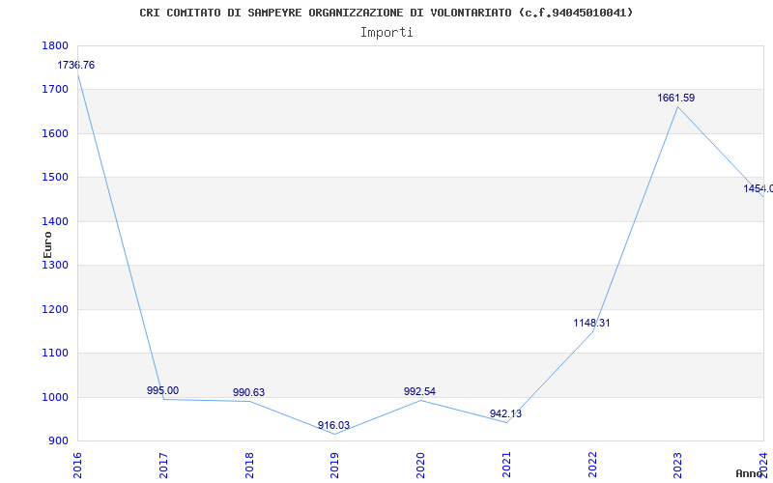Click the 942.13 data label

(505, 413)
